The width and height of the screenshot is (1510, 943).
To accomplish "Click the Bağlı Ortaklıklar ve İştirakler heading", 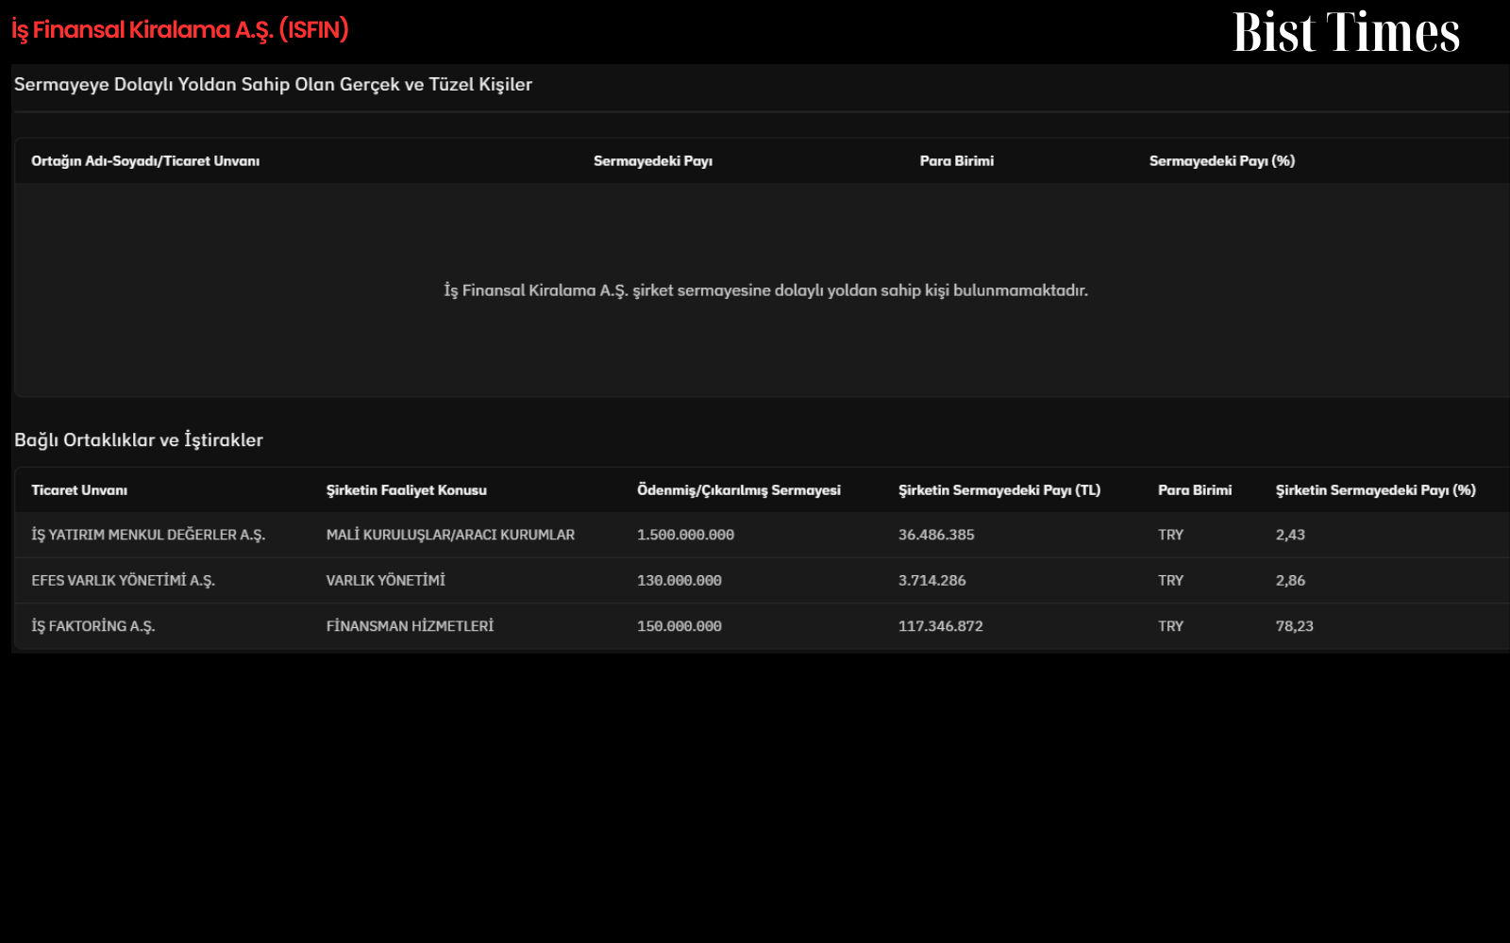I will [x=139, y=440].
